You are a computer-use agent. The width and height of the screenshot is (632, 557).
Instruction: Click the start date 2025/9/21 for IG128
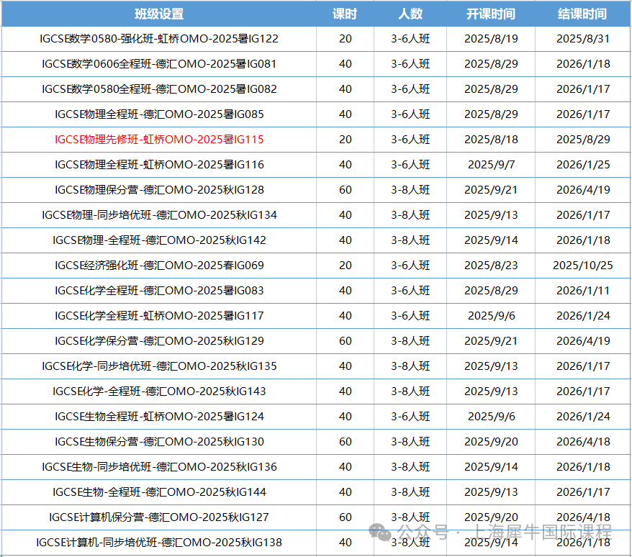tap(490, 190)
